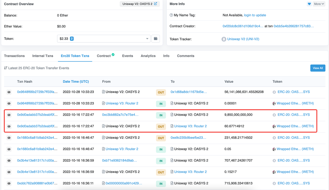Open contract creator address 0xf20dc8c061d106d19c4

click(x=243, y=26)
